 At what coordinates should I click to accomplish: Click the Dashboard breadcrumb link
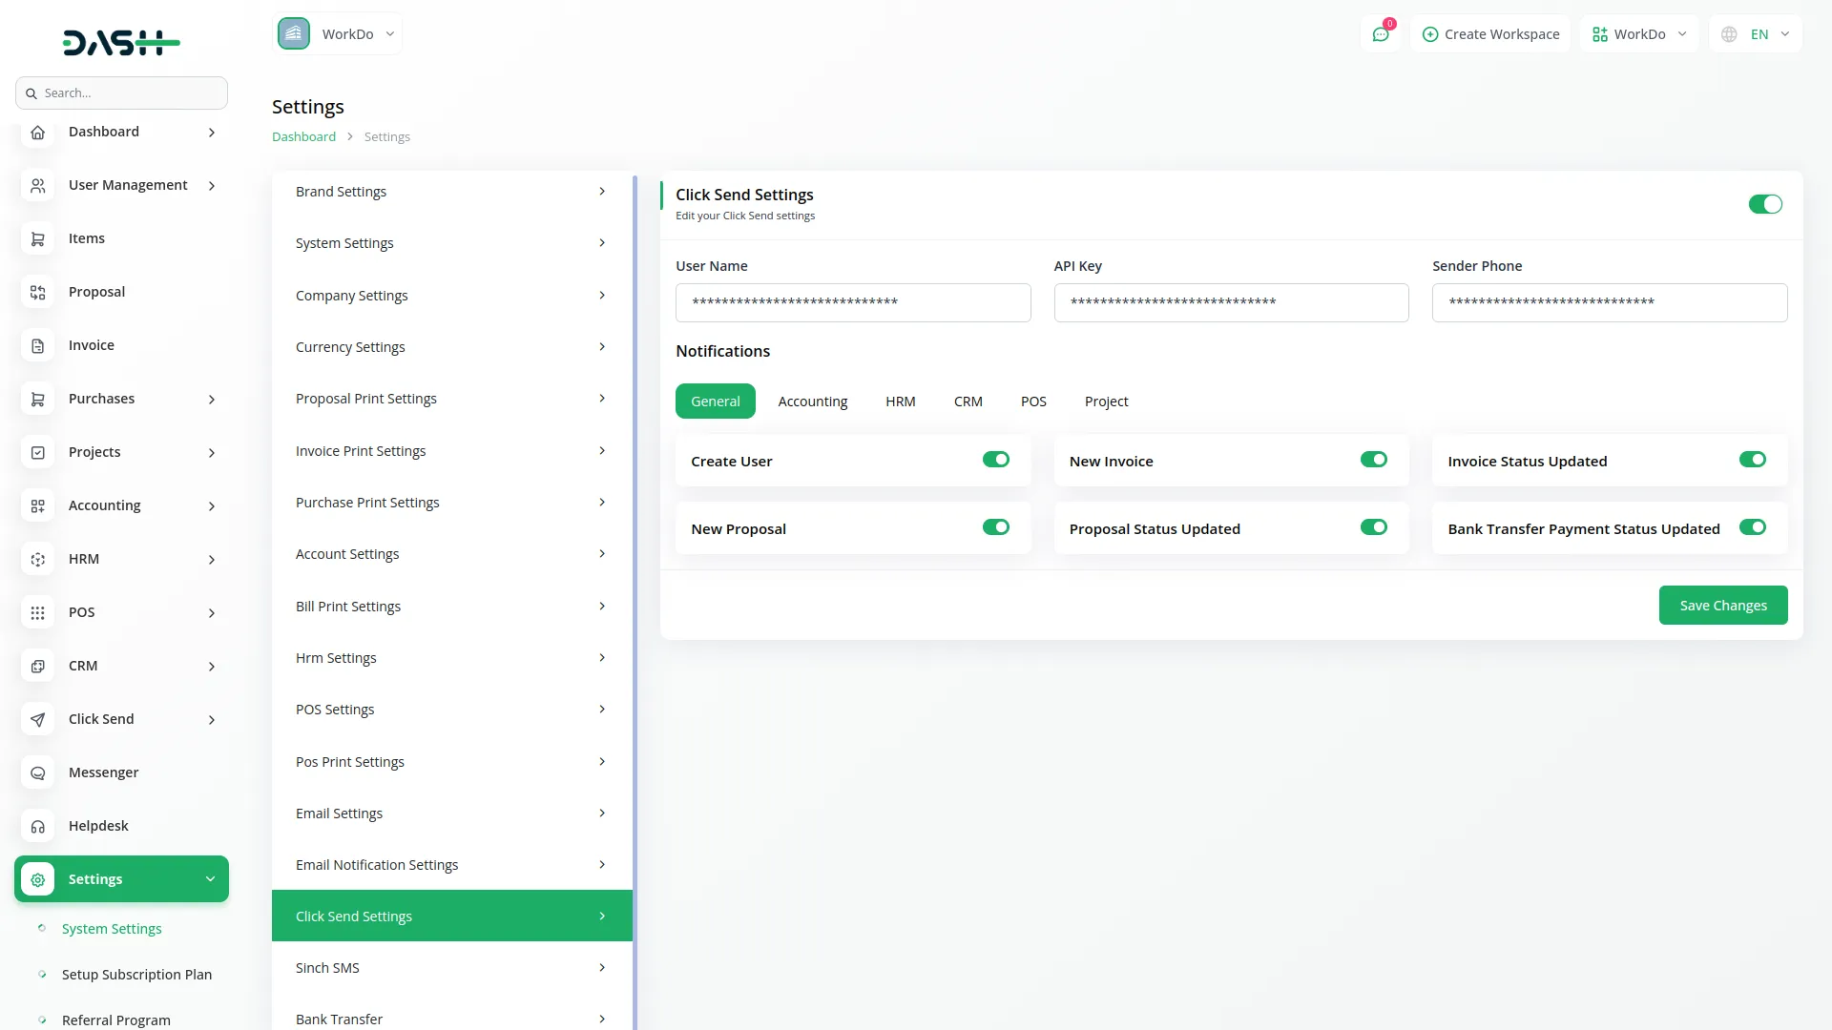pyautogui.click(x=303, y=136)
